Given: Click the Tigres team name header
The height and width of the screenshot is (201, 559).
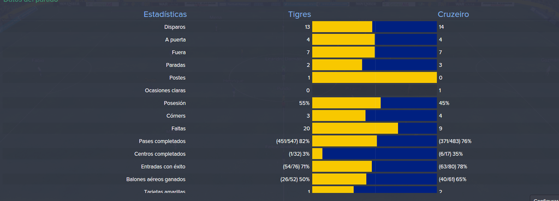Looking at the screenshot, I should [300, 14].
